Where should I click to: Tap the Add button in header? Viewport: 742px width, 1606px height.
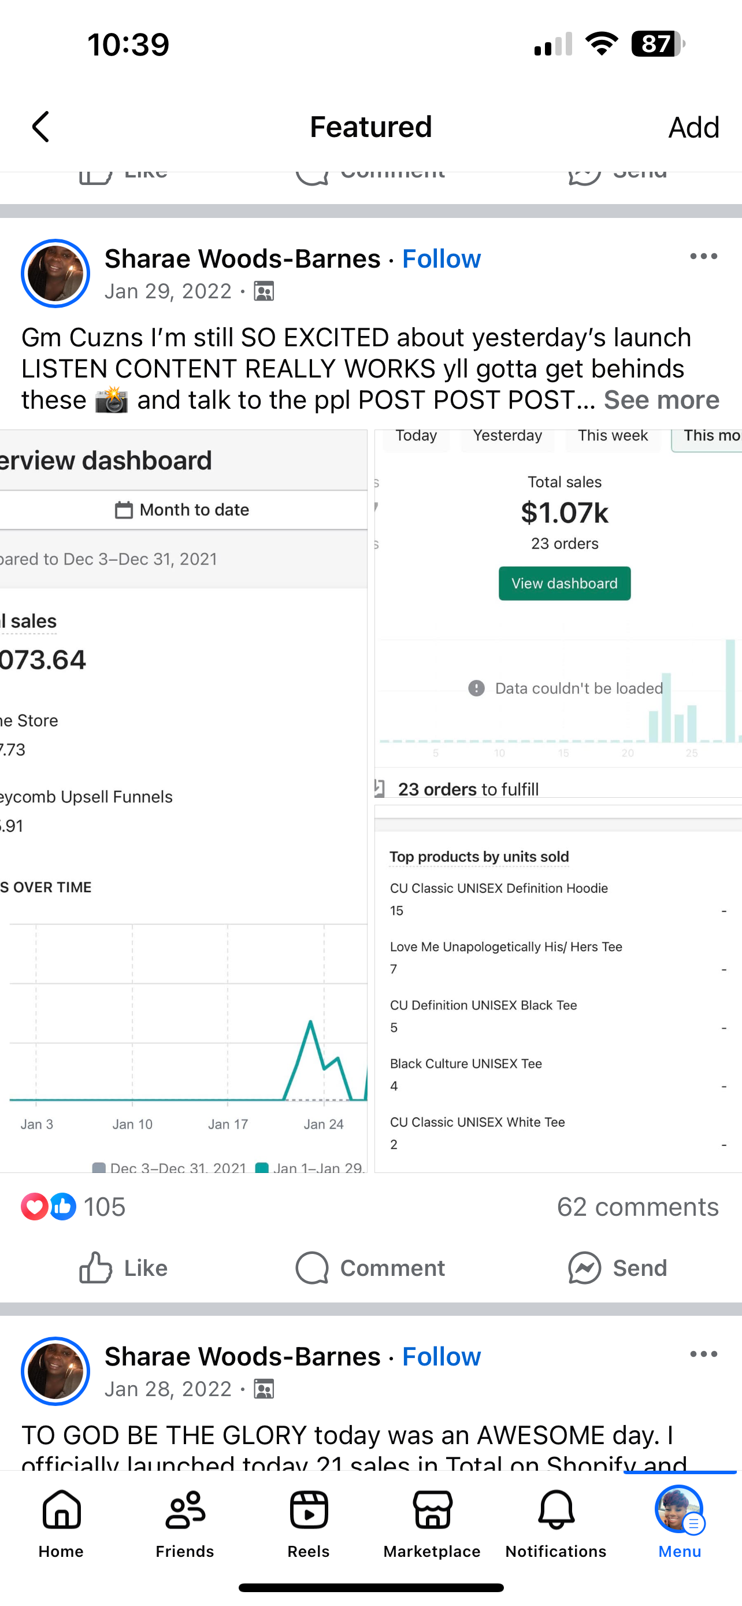point(693,128)
